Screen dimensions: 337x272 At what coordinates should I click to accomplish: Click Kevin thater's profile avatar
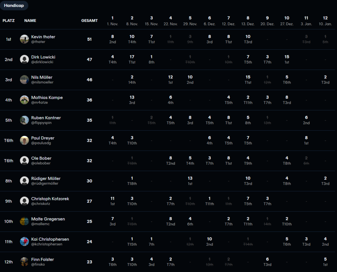point(24,39)
